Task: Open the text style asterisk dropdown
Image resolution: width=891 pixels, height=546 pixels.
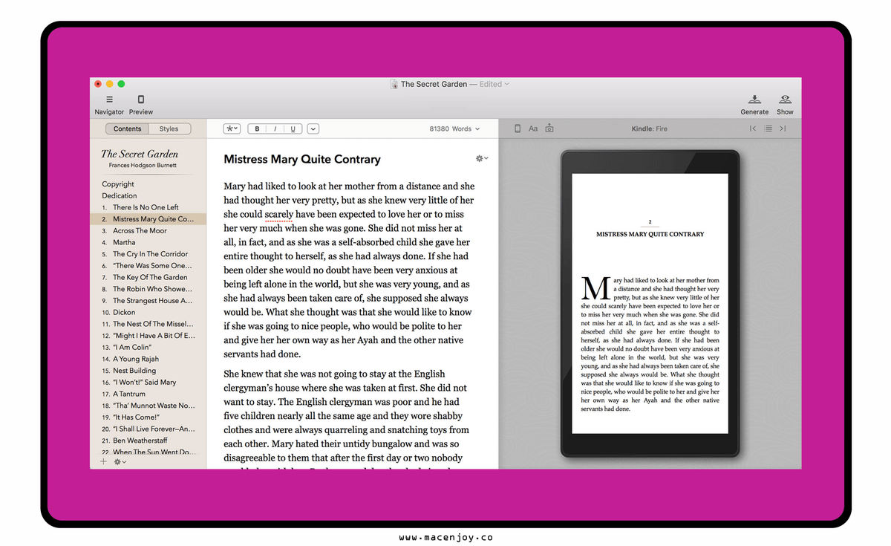Action: (x=232, y=129)
